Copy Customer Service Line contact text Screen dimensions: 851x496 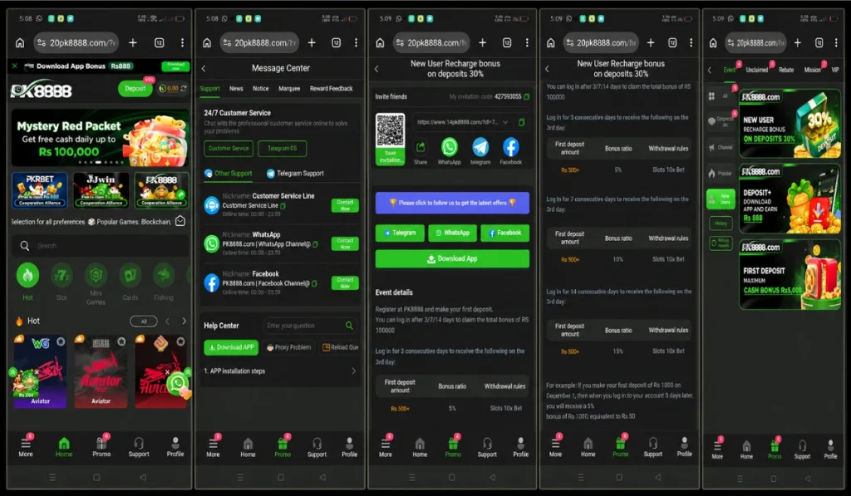pyautogui.click(x=283, y=206)
